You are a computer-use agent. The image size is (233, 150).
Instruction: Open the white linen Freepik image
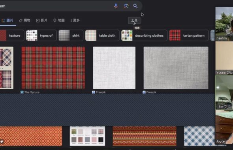[x=114, y=68]
